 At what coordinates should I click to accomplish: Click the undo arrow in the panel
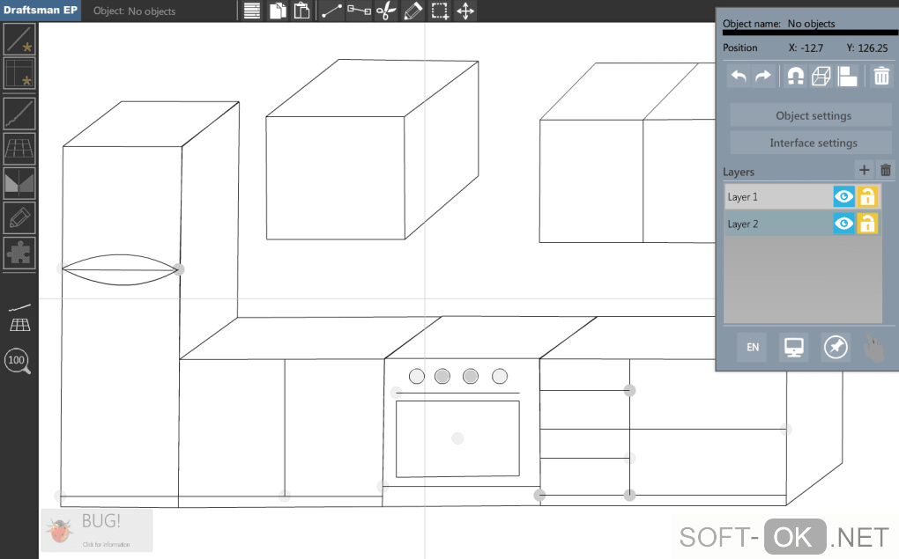[x=739, y=77]
